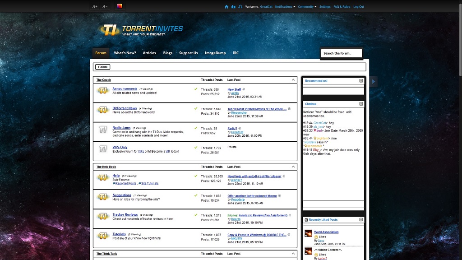Click green checkmark on Radio Jams row
Viewport: 462px width, 260px height.
[x=196, y=128]
